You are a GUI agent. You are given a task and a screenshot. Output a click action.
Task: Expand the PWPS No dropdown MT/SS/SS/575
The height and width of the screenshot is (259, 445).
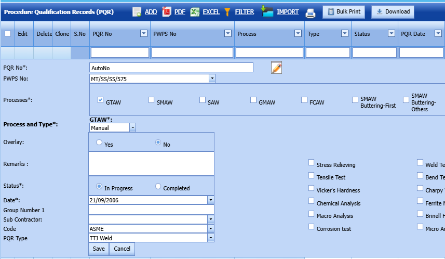212,79
